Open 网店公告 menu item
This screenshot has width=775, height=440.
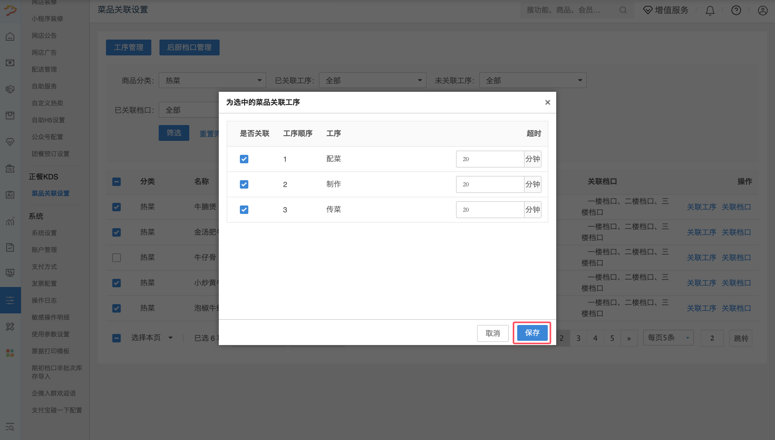(x=44, y=36)
